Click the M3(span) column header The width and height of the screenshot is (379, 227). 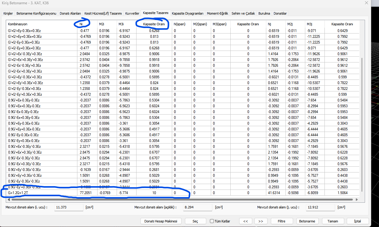click(221, 24)
